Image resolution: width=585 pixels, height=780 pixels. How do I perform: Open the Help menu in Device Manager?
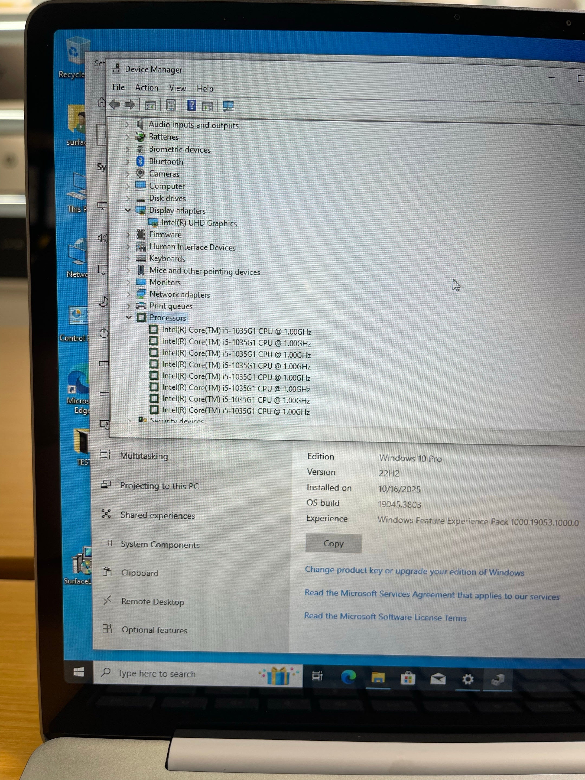[205, 89]
